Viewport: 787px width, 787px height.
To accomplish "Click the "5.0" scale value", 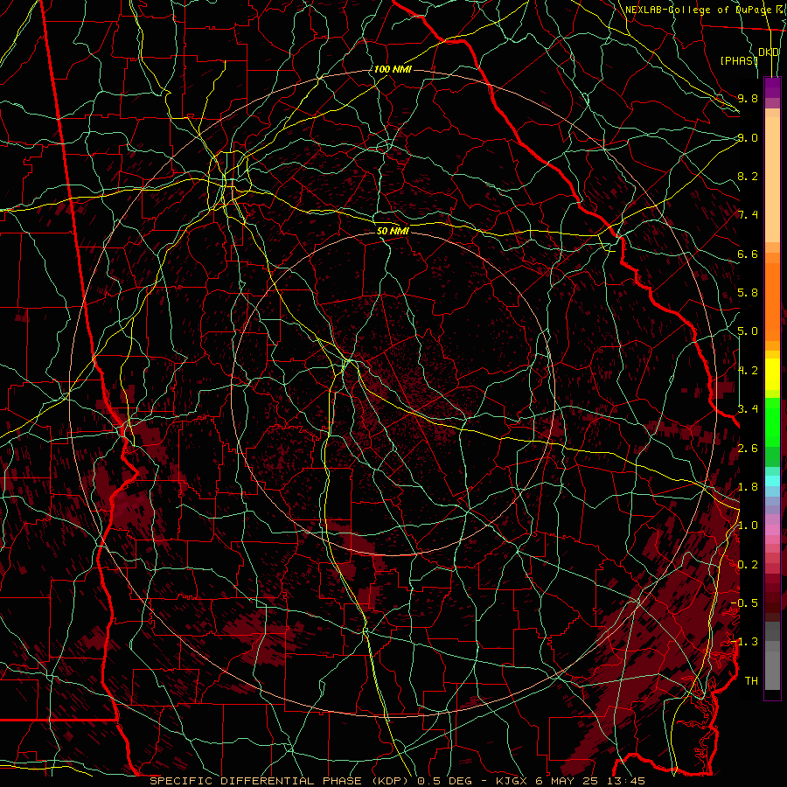I will [x=748, y=331].
